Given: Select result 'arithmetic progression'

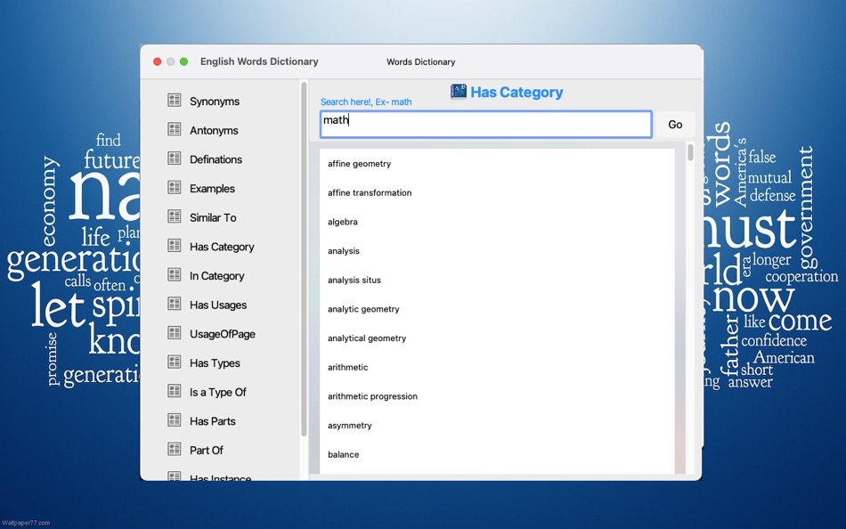Looking at the screenshot, I should pos(372,396).
